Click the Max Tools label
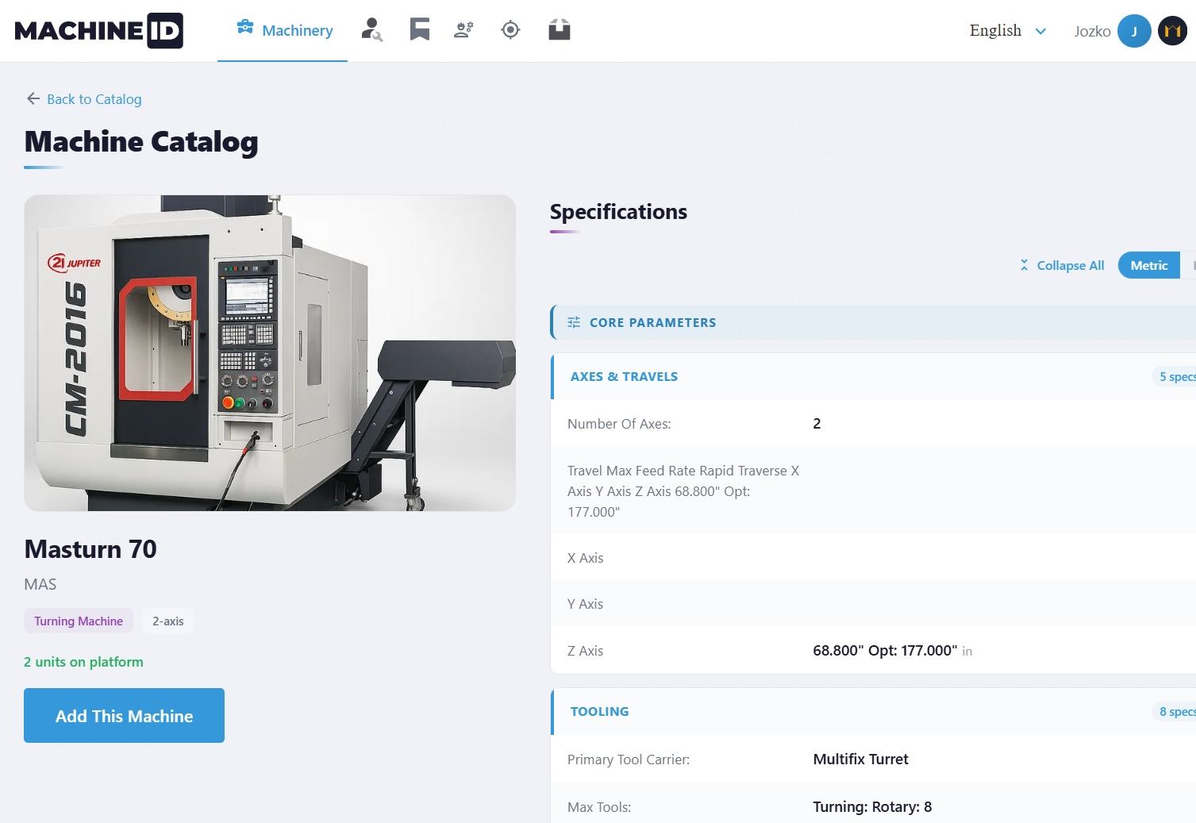 (x=599, y=807)
